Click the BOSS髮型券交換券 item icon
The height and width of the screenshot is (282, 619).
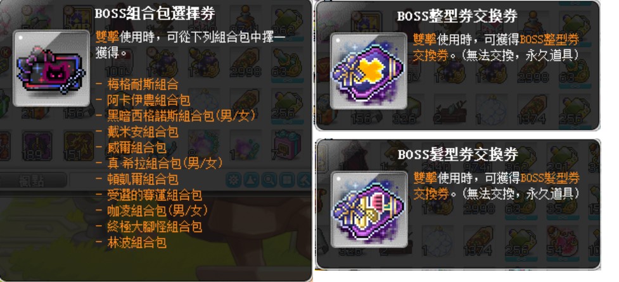click(x=369, y=209)
